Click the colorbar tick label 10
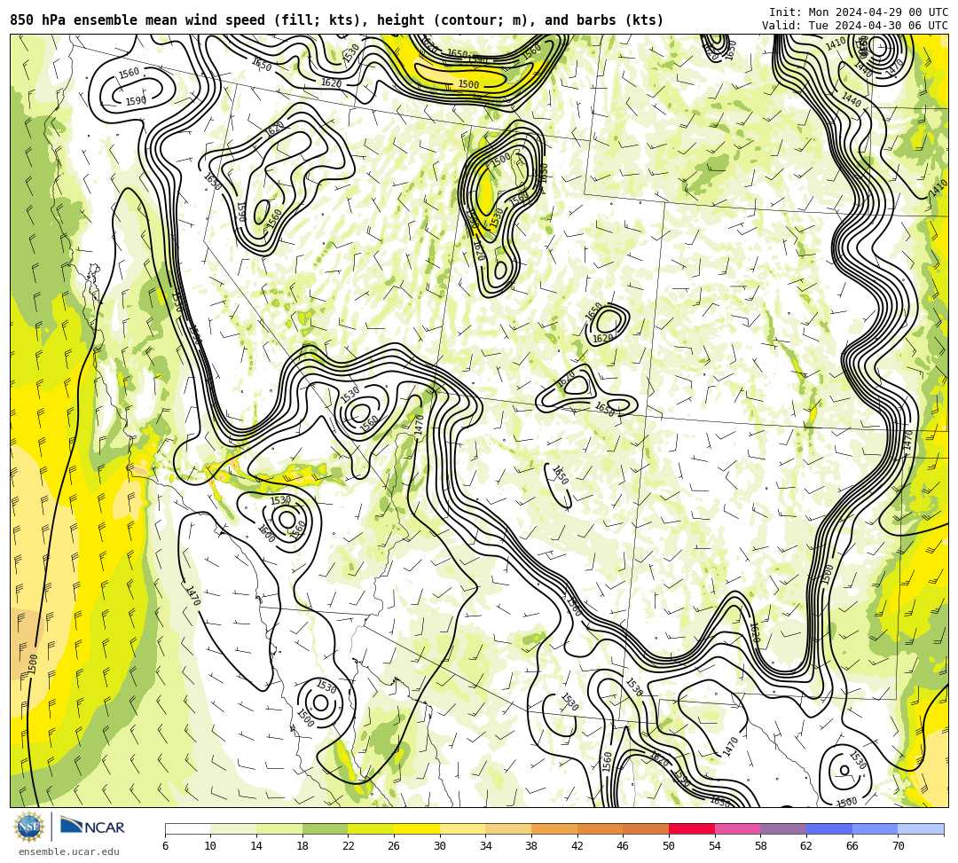This screenshot has width=958, height=863. [x=211, y=846]
